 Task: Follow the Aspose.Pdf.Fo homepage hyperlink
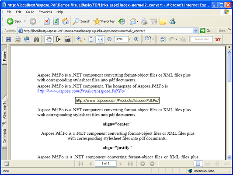(x=81, y=91)
